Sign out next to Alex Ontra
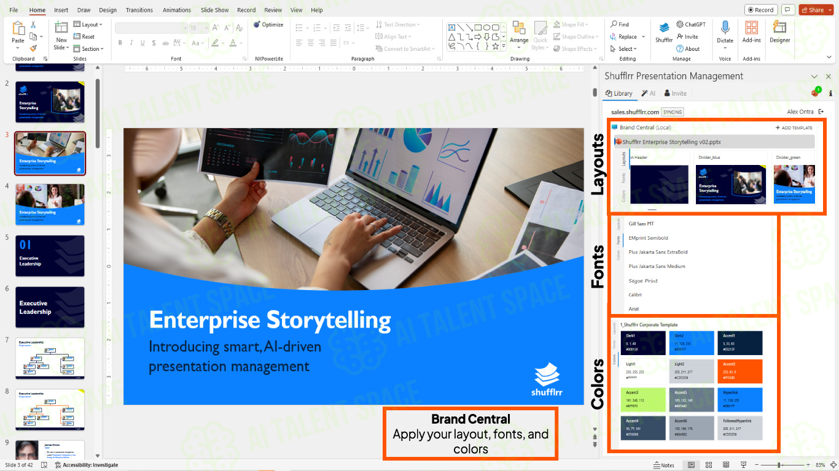The image size is (839, 471). (x=821, y=112)
